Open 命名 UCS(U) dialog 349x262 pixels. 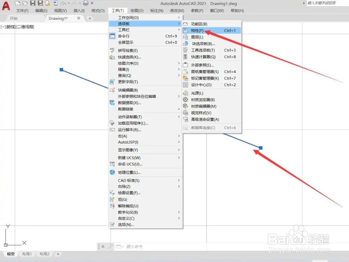pos(146,164)
